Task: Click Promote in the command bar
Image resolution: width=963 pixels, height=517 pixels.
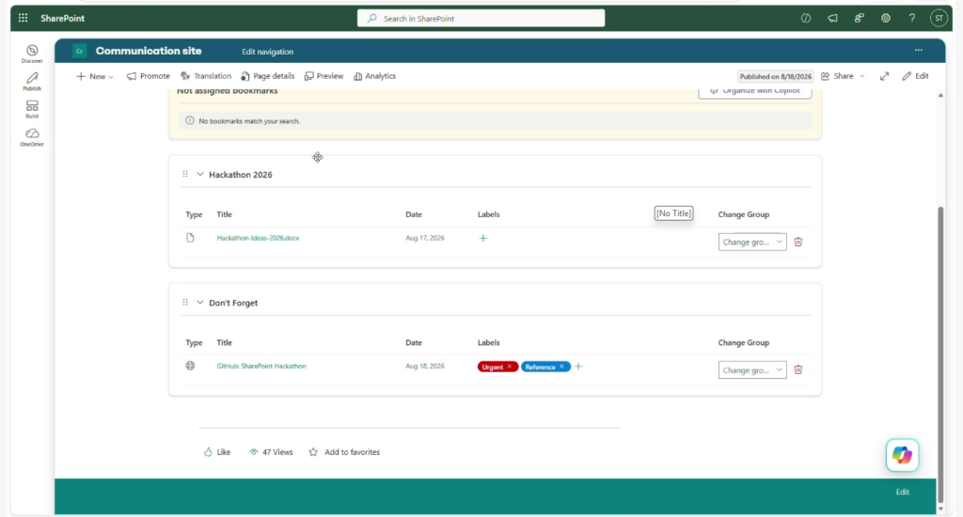Action: [148, 76]
